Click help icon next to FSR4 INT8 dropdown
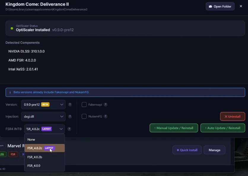Image resolution: width=248 pixels, height=176 pixels. point(69,129)
